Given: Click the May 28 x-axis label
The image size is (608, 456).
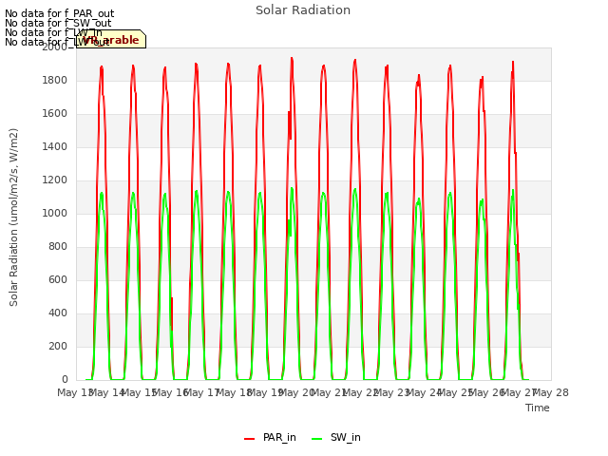Looking at the screenshot, I should click(x=551, y=393).
